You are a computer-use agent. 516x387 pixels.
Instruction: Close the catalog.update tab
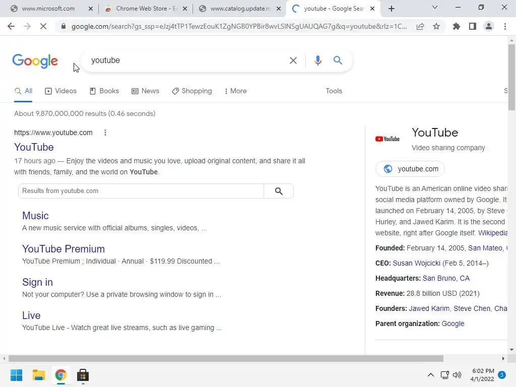point(279,9)
